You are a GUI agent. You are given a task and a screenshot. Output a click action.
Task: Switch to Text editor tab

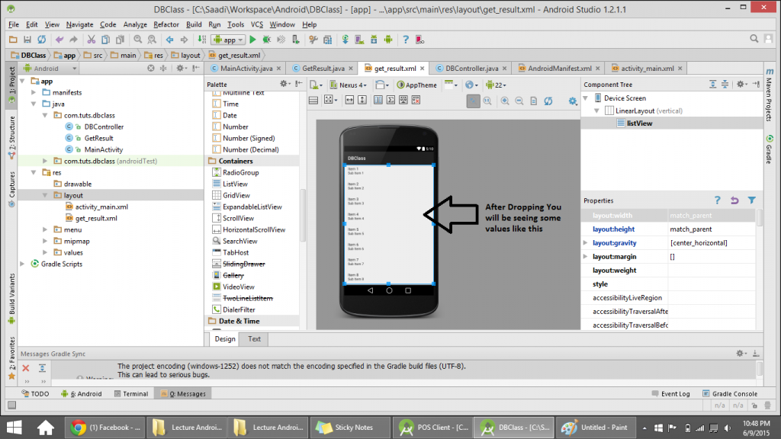(x=254, y=339)
